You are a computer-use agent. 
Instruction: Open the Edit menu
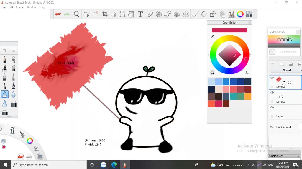tap(11, 7)
